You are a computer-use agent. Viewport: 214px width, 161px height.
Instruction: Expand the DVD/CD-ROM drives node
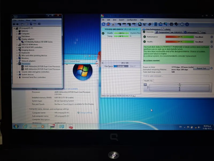pos(17,45)
